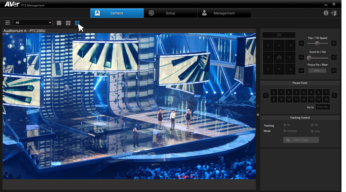Open the Setup tab
The image size is (346, 192).
click(x=170, y=13)
